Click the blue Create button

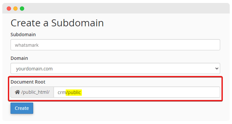(22, 108)
